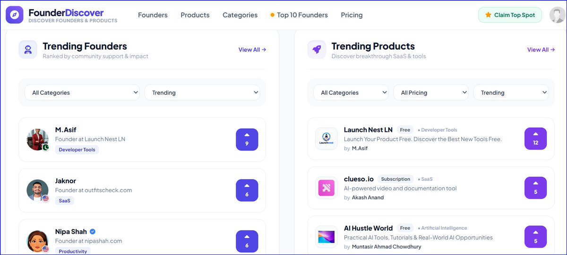Click 'Founder at outfitscheck.com' text
This screenshot has height=255, width=567.
tap(94, 190)
